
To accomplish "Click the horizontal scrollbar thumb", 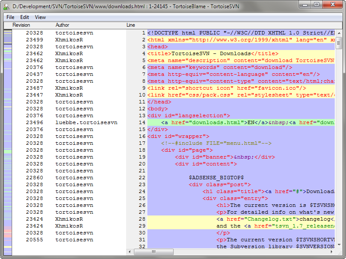I will 154,252.
